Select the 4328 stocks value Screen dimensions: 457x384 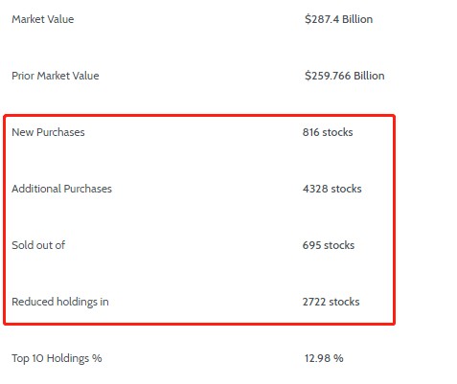point(332,189)
